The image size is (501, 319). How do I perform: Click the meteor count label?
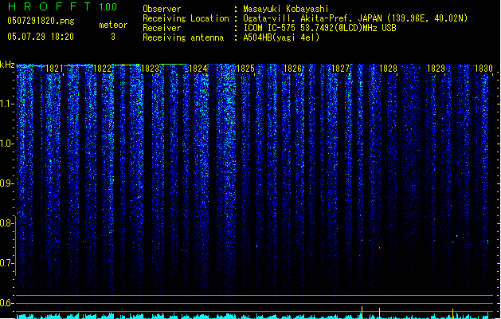(113, 25)
